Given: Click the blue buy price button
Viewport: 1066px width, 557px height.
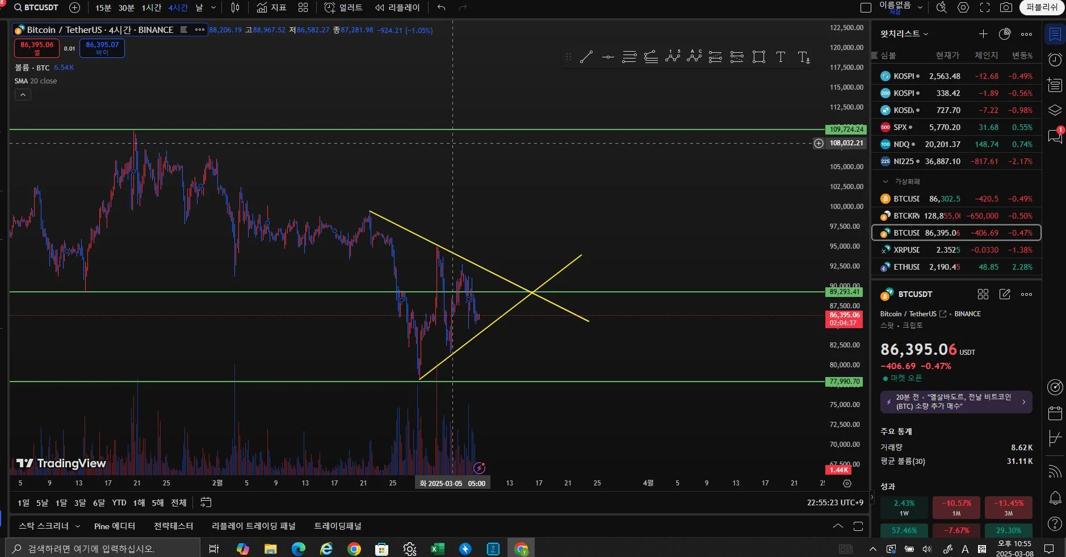Looking at the screenshot, I should [x=102, y=48].
